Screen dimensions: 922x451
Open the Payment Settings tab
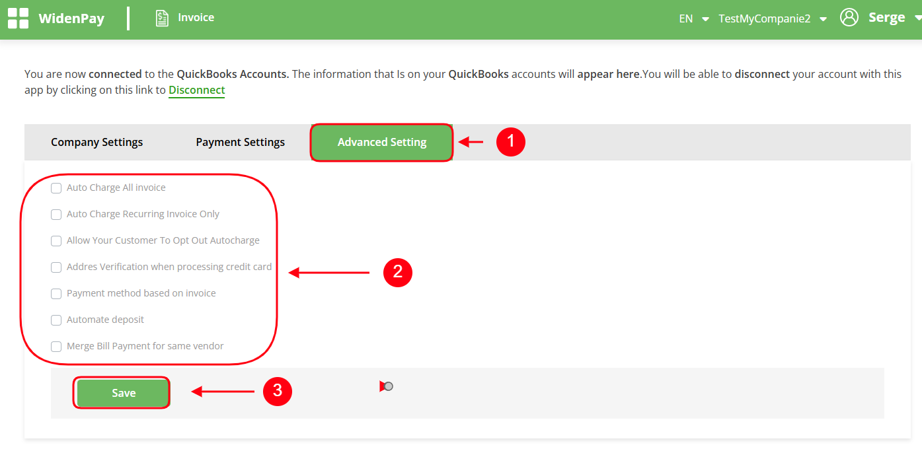coord(240,142)
